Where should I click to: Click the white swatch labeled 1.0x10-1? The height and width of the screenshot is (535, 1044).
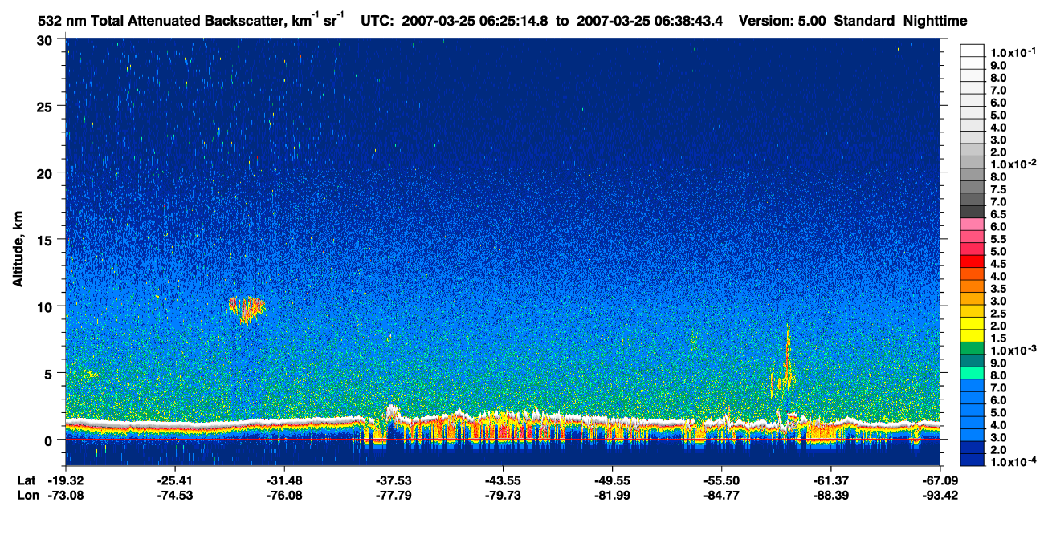(973, 50)
